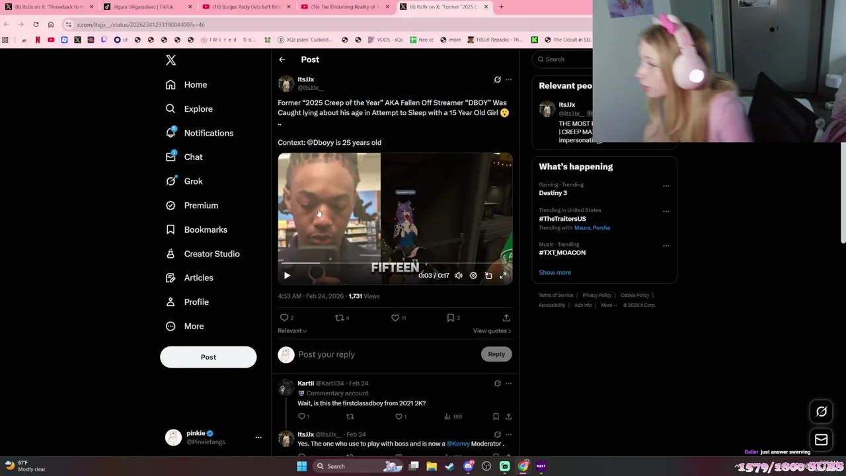Open Articles in X sidebar
This screenshot has width=846, height=476.
point(190,278)
